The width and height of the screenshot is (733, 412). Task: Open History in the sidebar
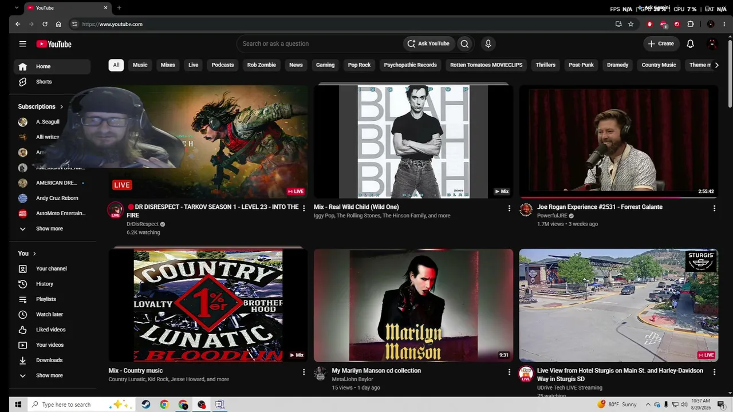[52, 284]
